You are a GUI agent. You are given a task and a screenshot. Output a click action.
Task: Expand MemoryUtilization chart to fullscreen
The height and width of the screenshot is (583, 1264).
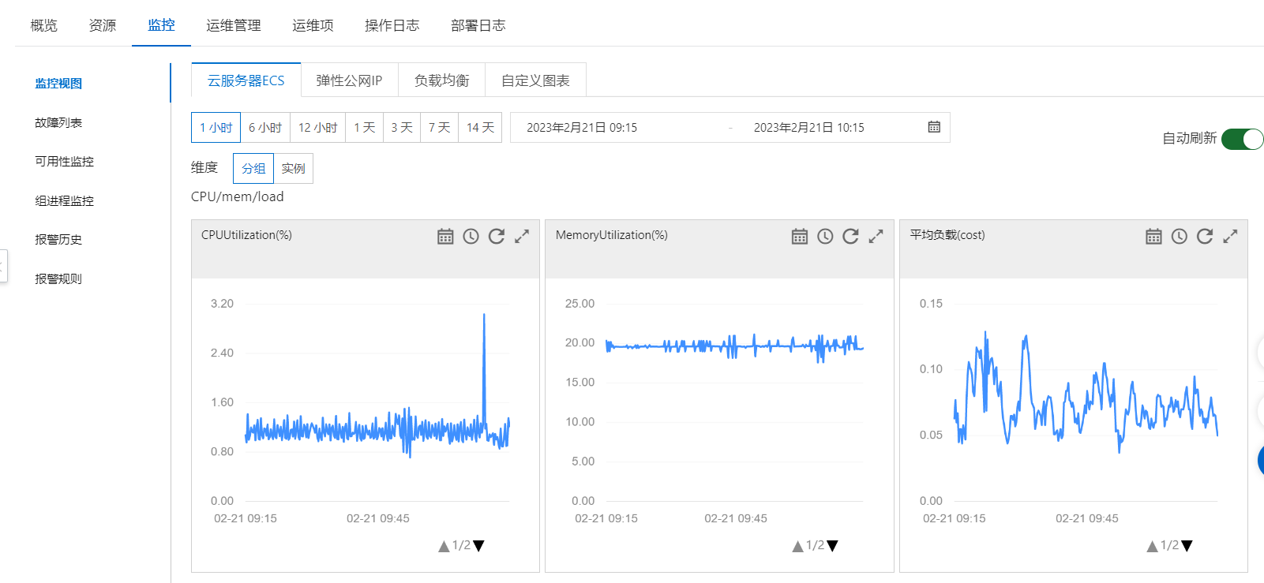[876, 236]
